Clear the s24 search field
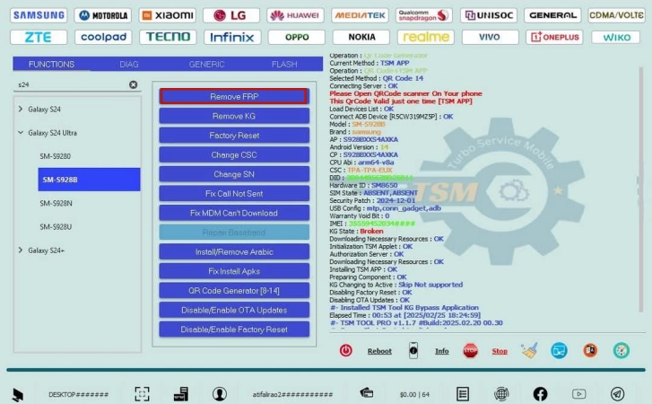 [133, 84]
